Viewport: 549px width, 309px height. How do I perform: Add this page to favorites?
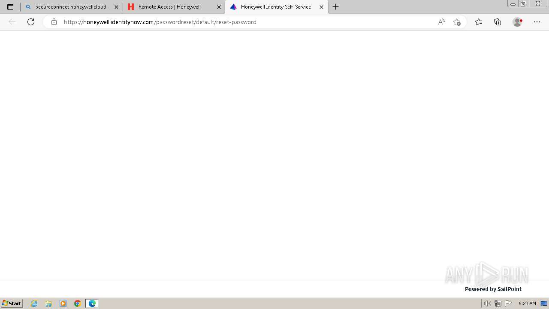(457, 22)
